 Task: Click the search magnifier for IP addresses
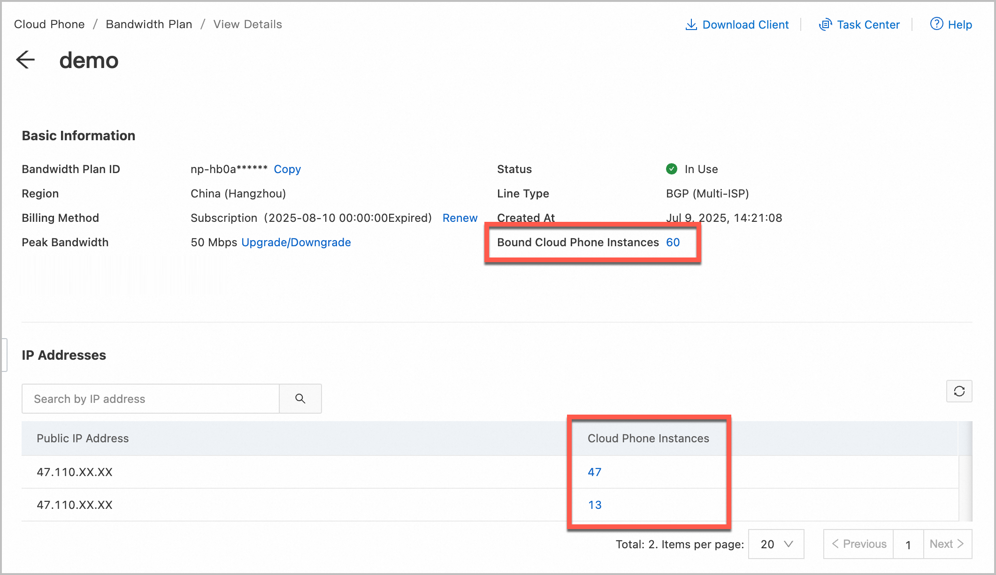coord(300,399)
